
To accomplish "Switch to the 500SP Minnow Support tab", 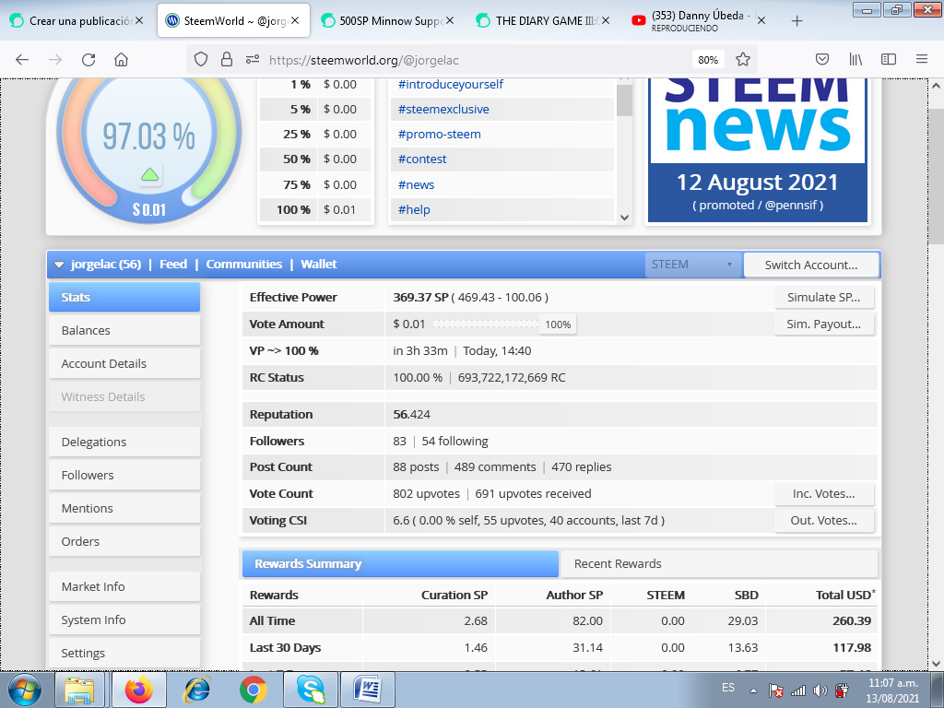I will click(386, 20).
